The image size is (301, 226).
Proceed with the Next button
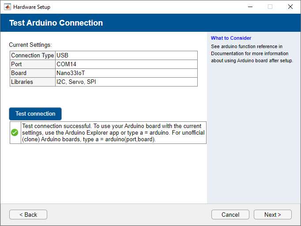pyautogui.click(x=272, y=215)
